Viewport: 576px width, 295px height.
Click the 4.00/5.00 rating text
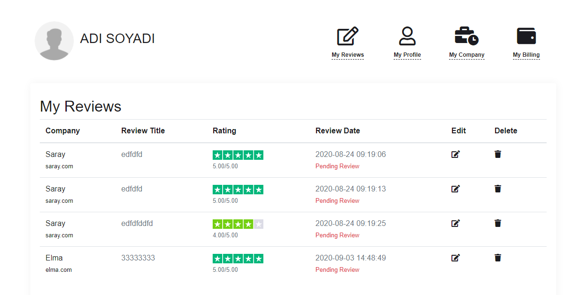pos(225,235)
